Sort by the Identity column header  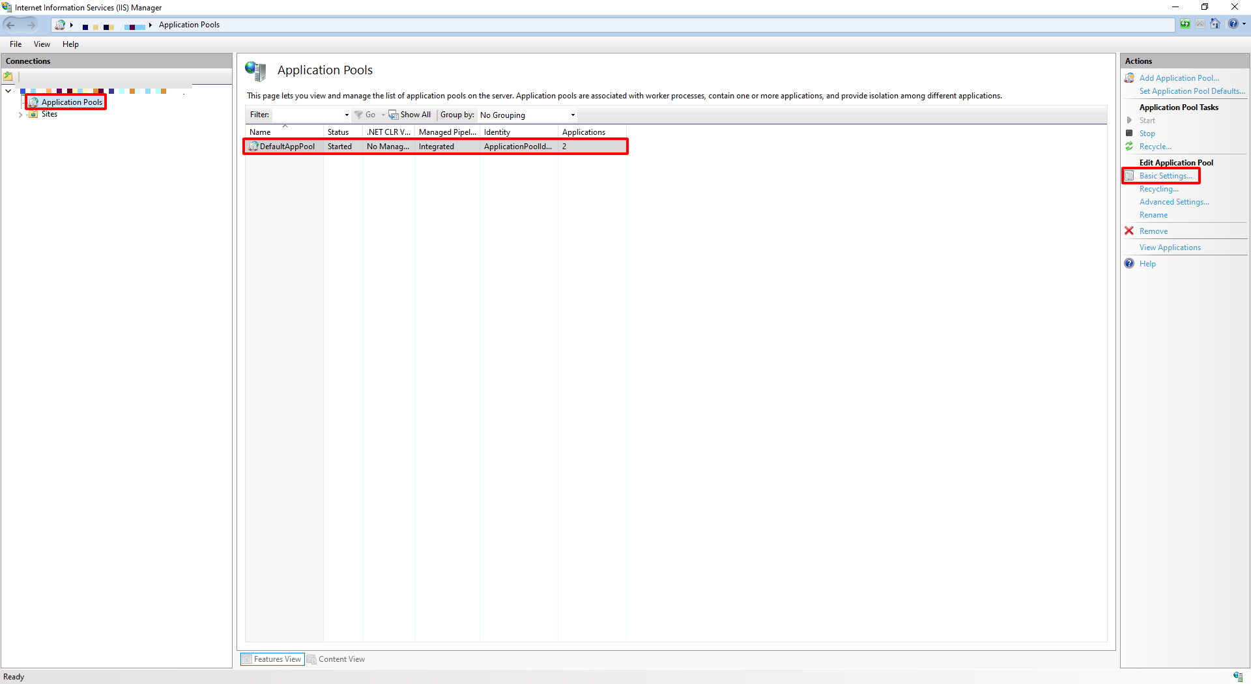point(519,132)
